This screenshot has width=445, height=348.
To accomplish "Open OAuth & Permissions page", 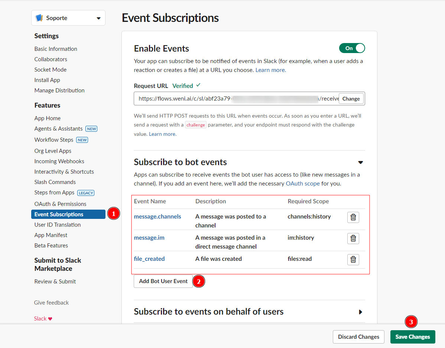I will point(61,204).
